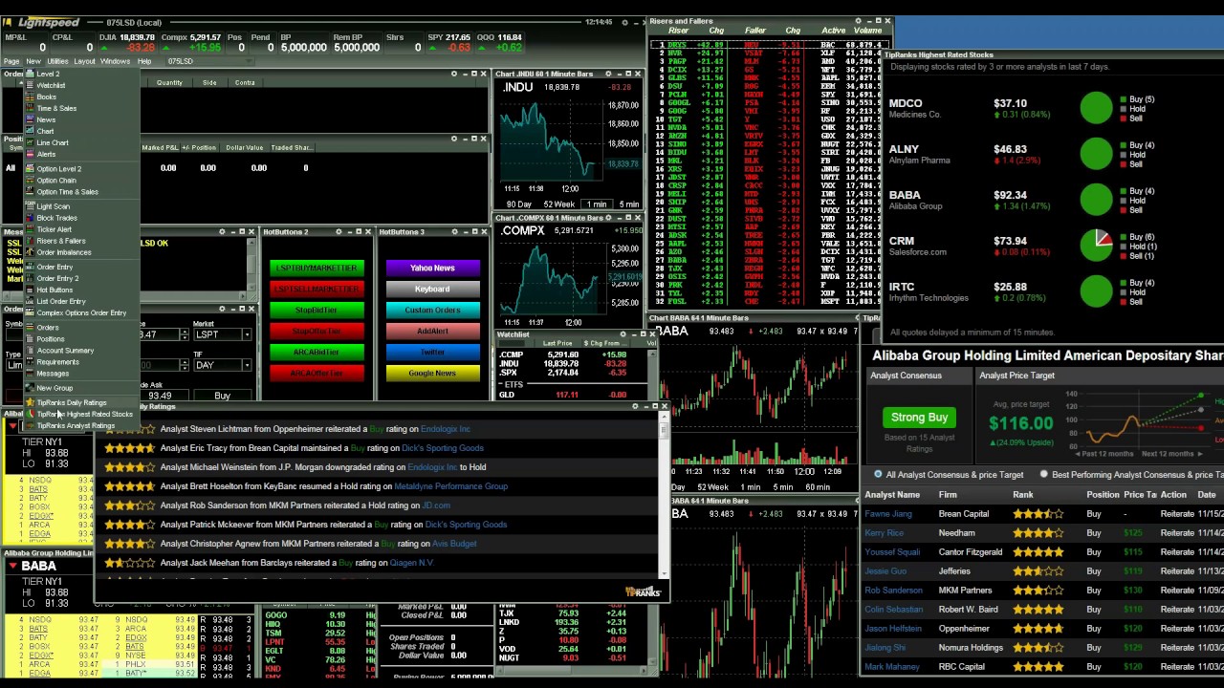Click the News icon in New menu
The image size is (1224, 688).
[30, 119]
